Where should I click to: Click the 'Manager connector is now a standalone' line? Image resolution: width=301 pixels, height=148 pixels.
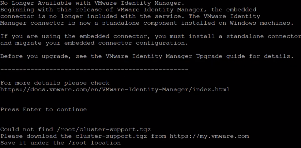pyautogui.click(x=147, y=23)
